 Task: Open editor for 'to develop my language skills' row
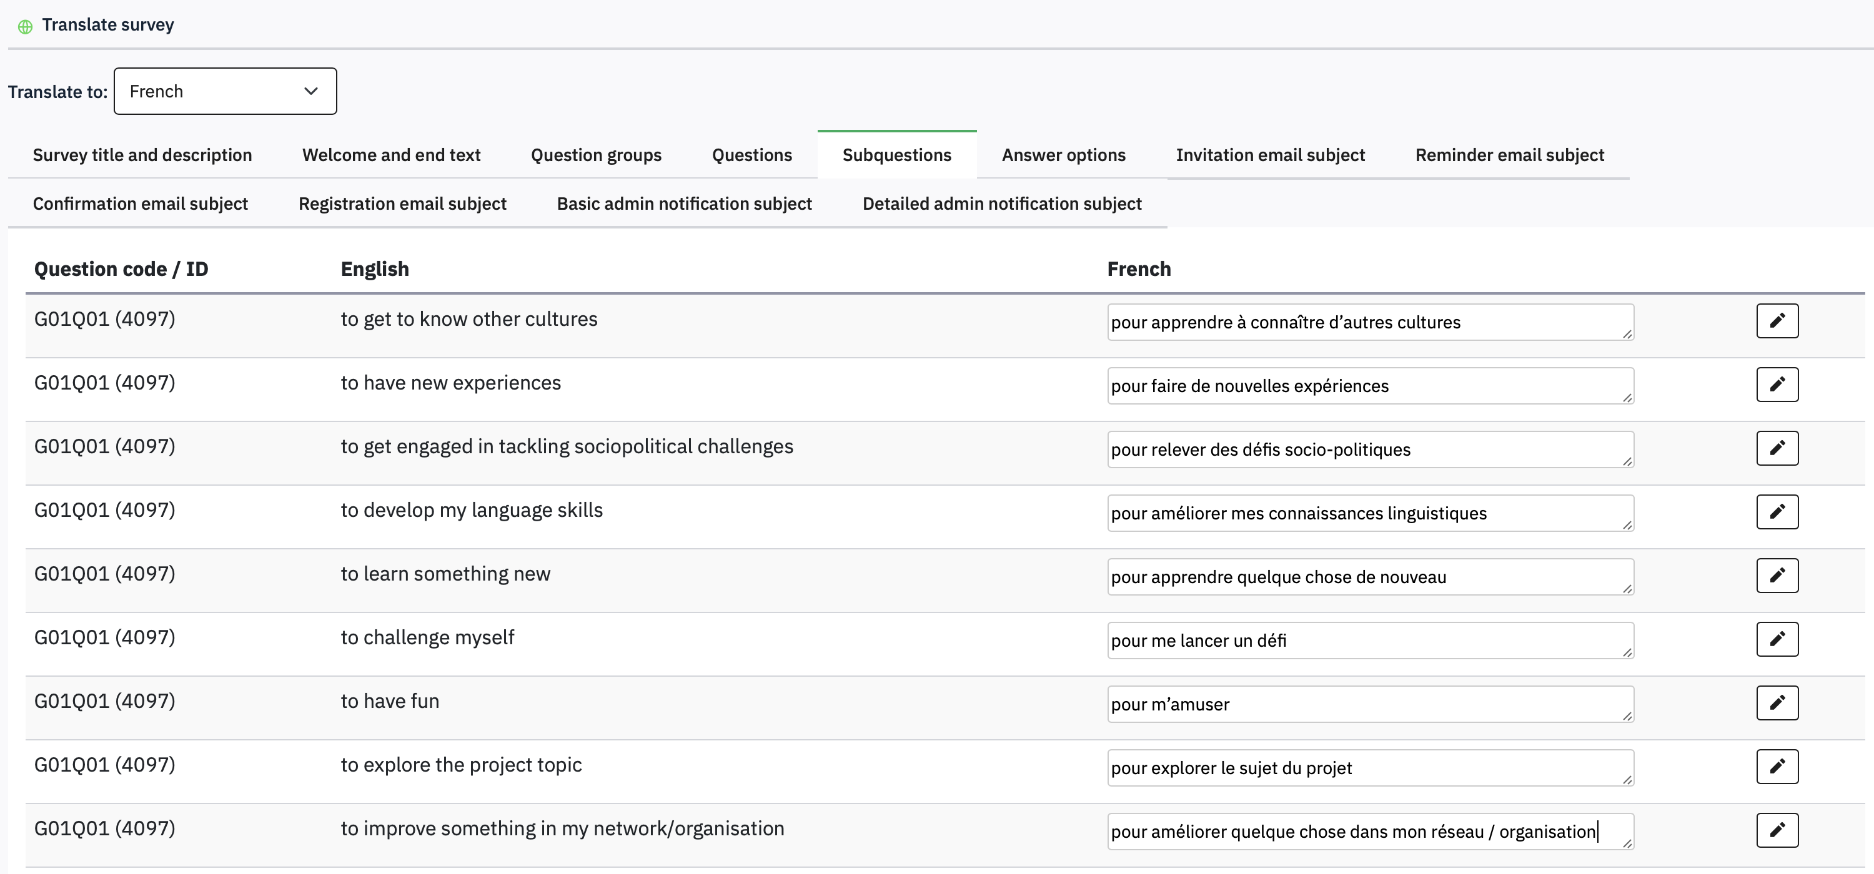(1777, 512)
